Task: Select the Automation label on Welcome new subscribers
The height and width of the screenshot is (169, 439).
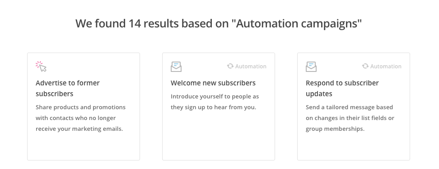Action: click(x=251, y=66)
